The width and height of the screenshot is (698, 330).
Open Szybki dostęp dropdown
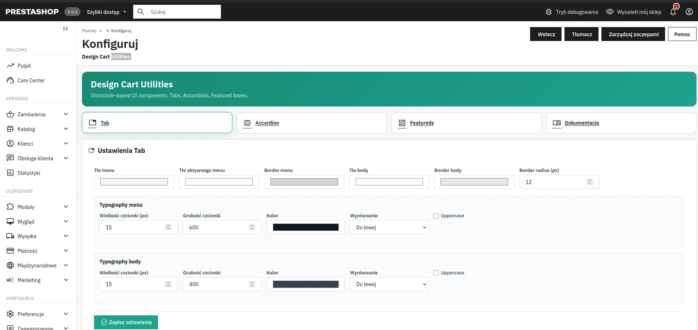(106, 12)
